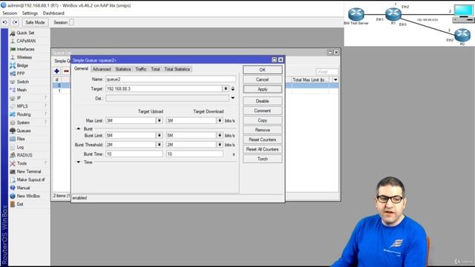Click the redo toolbar icon
The width and height of the screenshot is (475, 267).
point(15,22)
